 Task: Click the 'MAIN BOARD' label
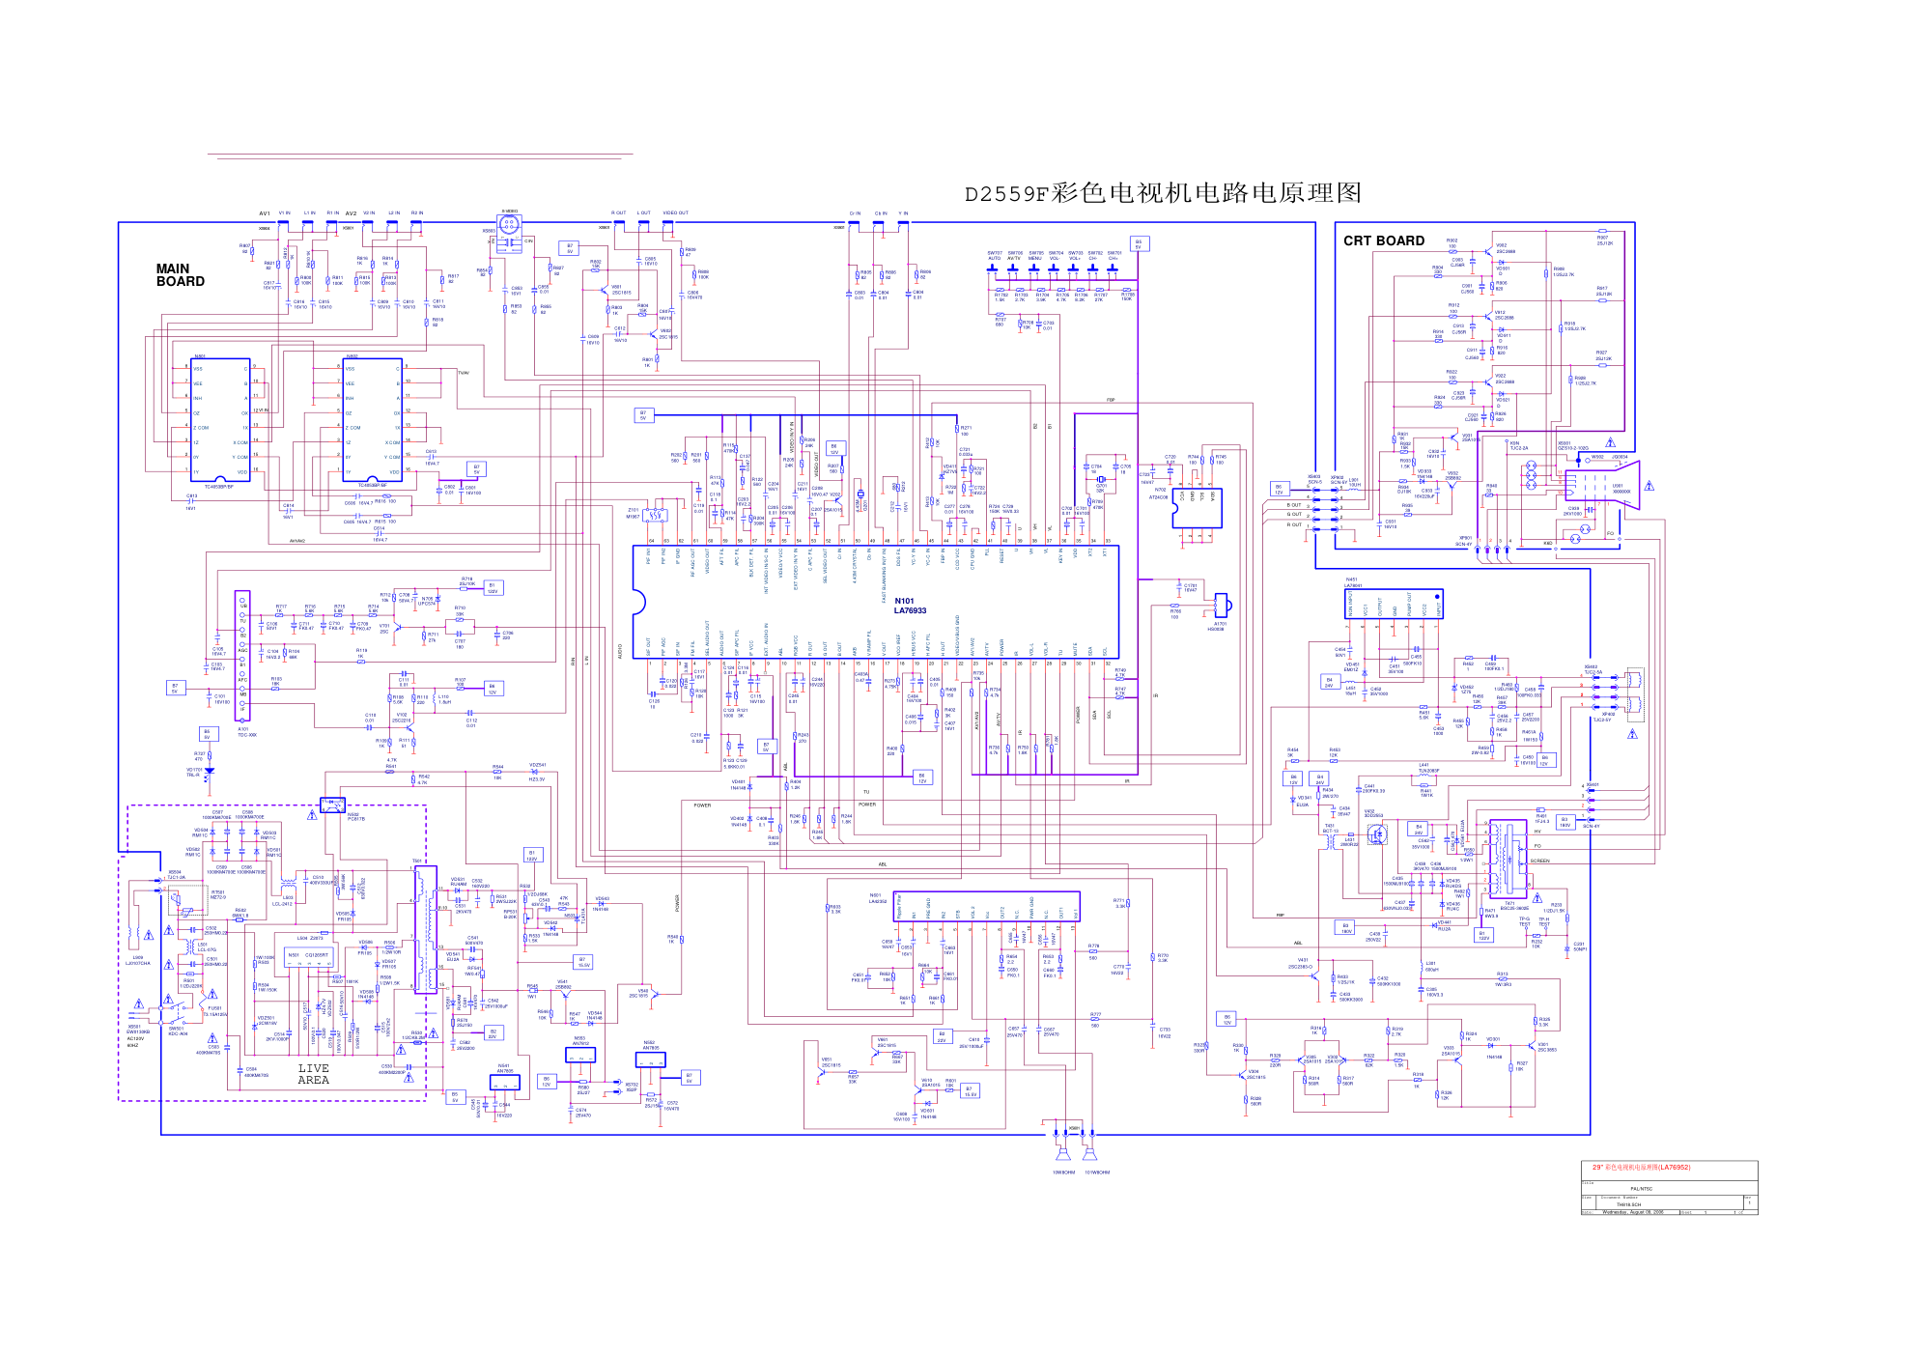tap(180, 275)
